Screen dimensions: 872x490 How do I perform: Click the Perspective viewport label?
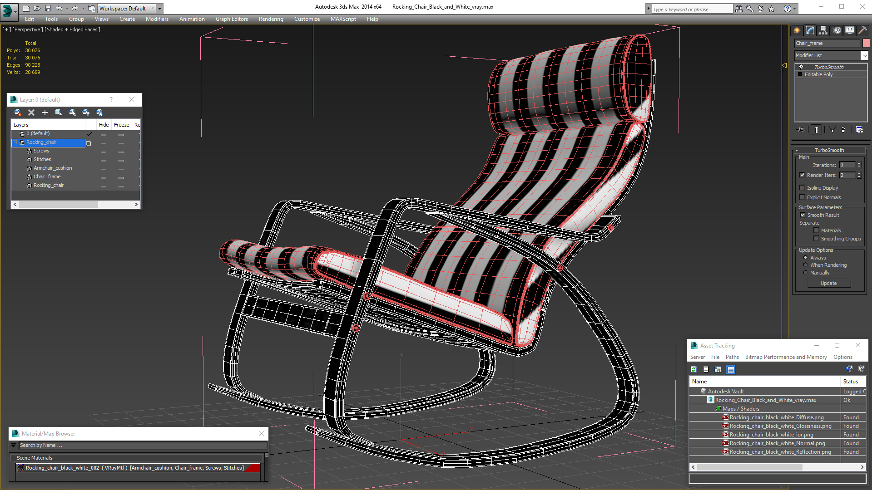[x=27, y=29]
